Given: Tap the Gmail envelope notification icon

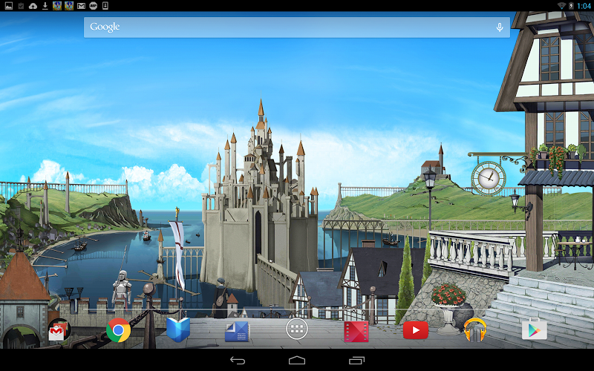Looking at the screenshot, I should coord(81,6).
